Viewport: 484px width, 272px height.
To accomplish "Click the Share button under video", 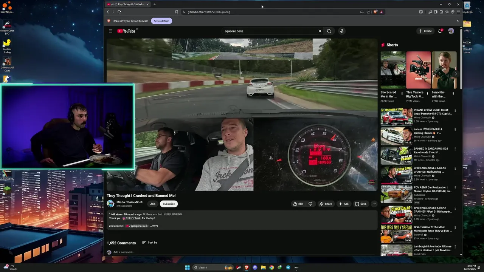I will [x=326, y=204].
